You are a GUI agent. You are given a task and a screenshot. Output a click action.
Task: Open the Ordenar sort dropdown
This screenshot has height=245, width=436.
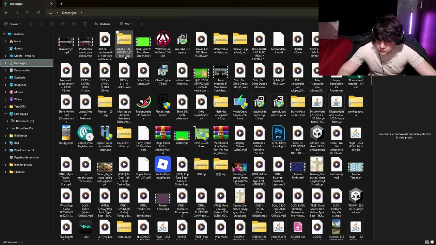tap(104, 24)
